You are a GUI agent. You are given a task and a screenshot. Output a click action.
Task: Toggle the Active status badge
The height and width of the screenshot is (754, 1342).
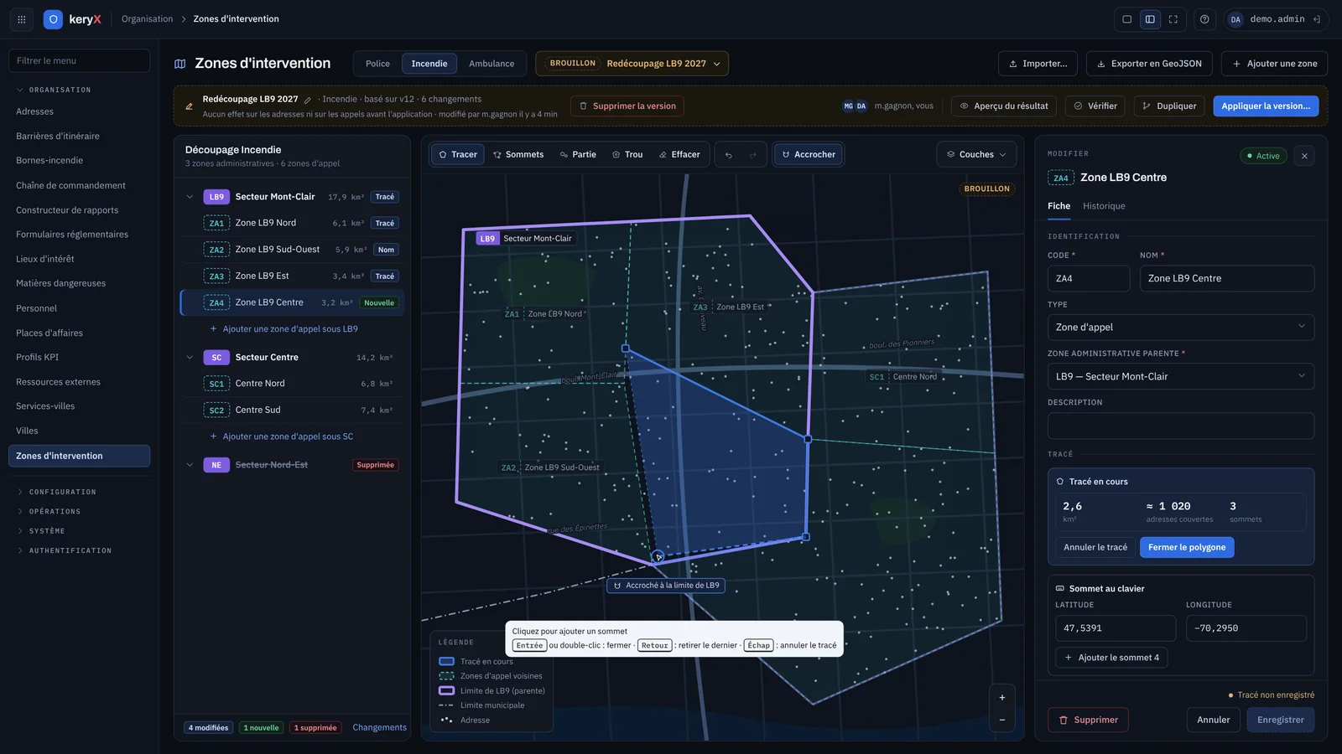click(x=1263, y=156)
